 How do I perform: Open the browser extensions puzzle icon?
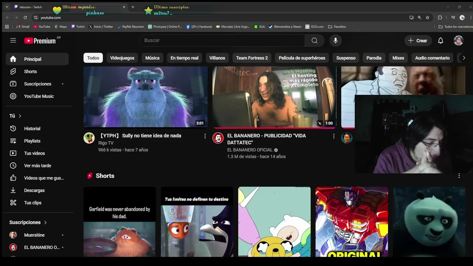440,17
